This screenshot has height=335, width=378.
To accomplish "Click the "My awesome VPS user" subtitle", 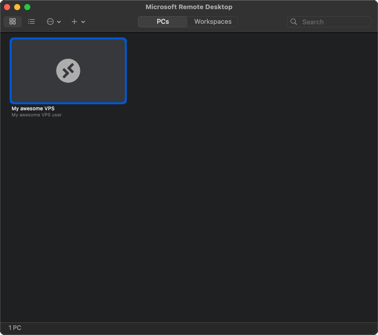I will (36, 115).
